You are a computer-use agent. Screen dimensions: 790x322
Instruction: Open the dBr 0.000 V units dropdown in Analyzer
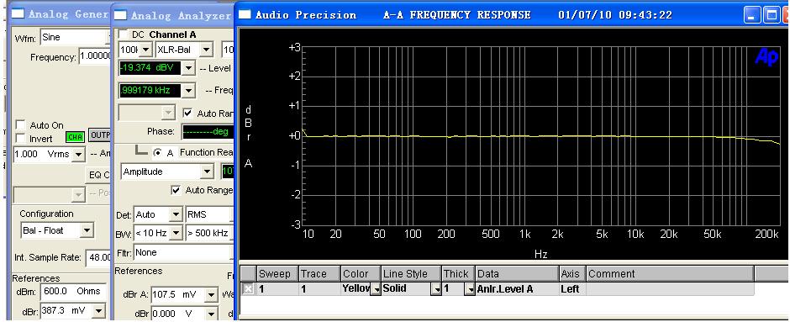coord(212,314)
